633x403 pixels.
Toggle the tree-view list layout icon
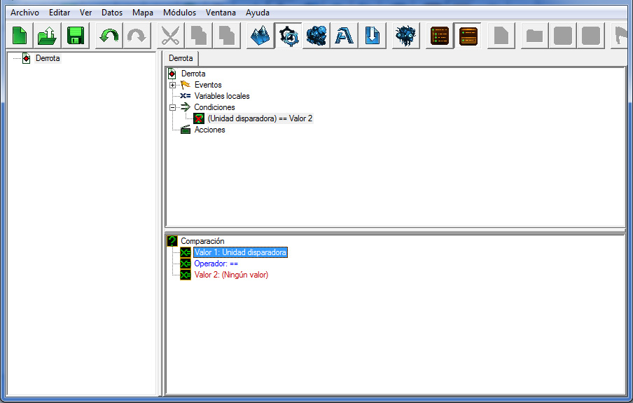pos(440,36)
